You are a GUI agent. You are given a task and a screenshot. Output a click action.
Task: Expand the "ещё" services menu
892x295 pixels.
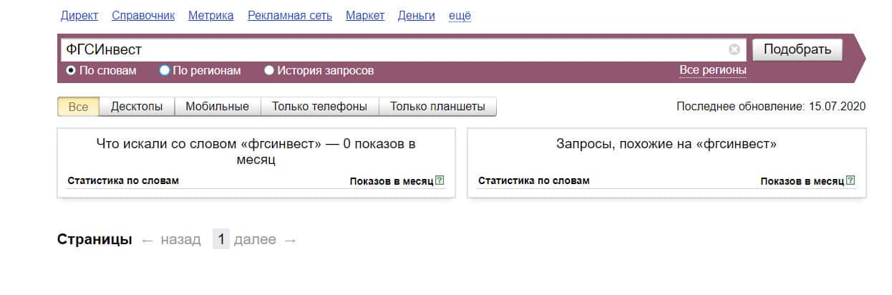tap(460, 16)
